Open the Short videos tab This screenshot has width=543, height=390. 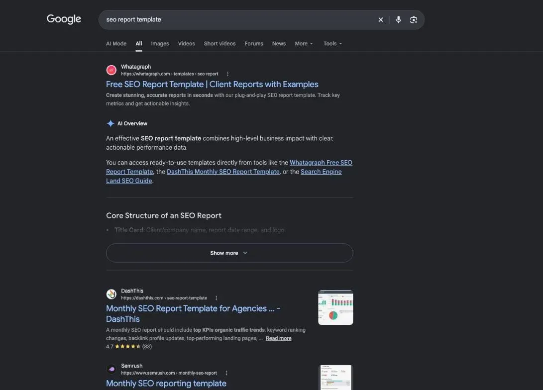point(219,44)
